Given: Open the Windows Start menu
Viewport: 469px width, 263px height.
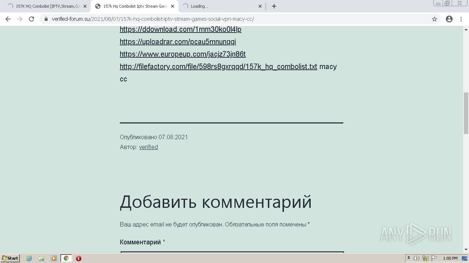Looking at the screenshot, I should [x=10, y=258].
